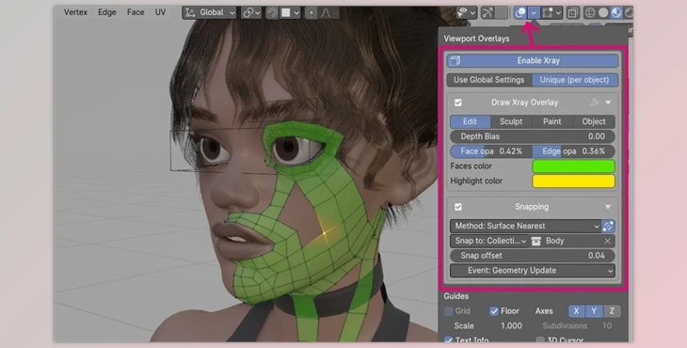Clear the Body collection with X
The width and height of the screenshot is (687, 348).
click(x=607, y=241)
